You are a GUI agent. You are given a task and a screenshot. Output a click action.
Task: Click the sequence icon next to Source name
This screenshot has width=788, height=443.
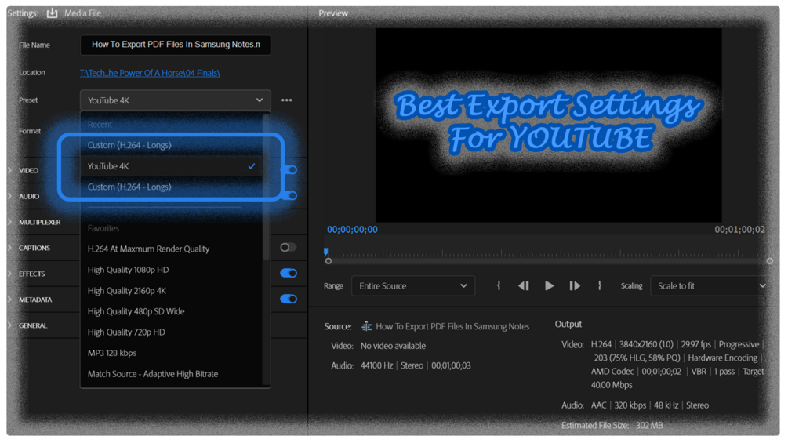[366, 326]
